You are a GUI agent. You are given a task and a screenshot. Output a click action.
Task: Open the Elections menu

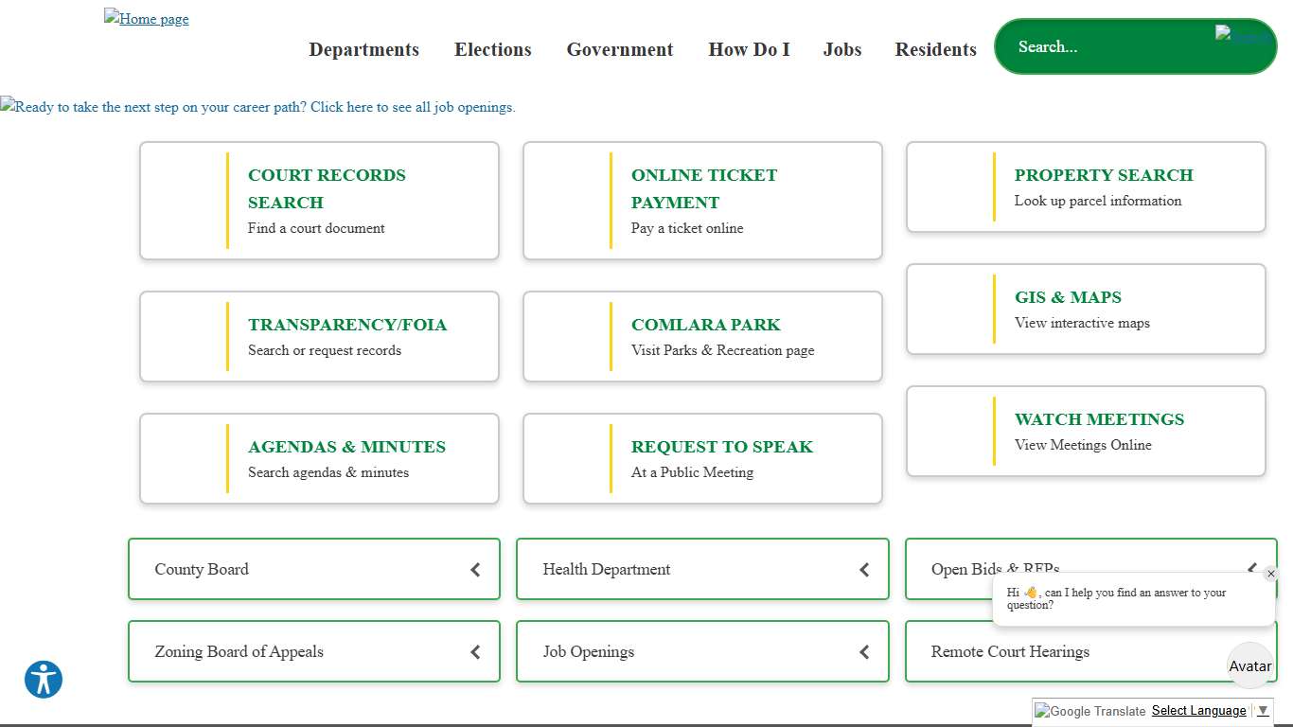(492, 49)
